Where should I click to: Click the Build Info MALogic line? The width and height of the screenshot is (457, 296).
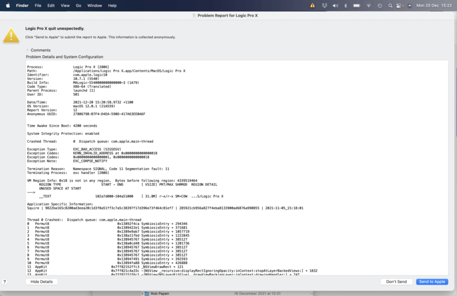83,82
